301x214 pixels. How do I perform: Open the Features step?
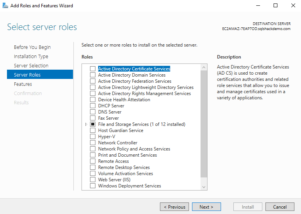point(23,84)
